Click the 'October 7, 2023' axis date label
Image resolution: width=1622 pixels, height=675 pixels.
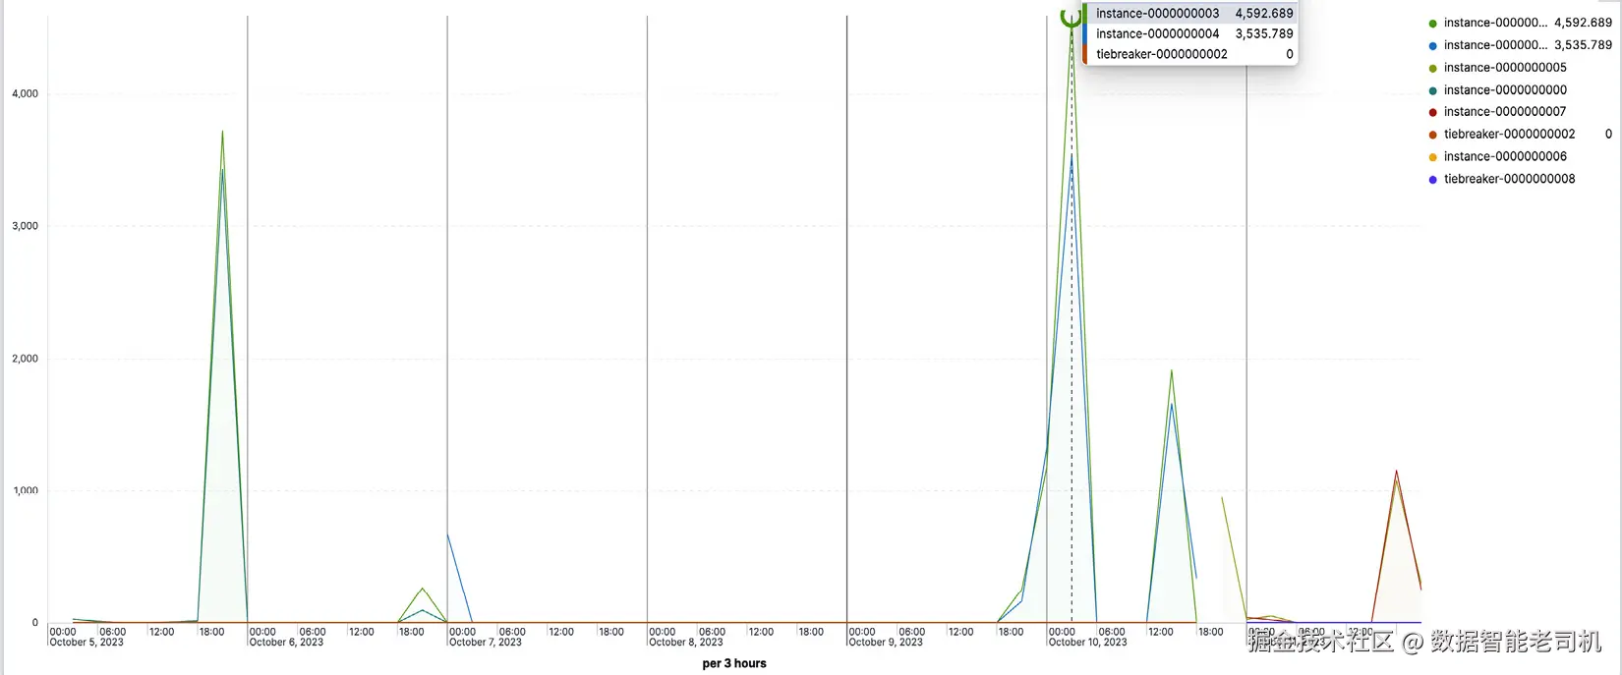[486, 643]
